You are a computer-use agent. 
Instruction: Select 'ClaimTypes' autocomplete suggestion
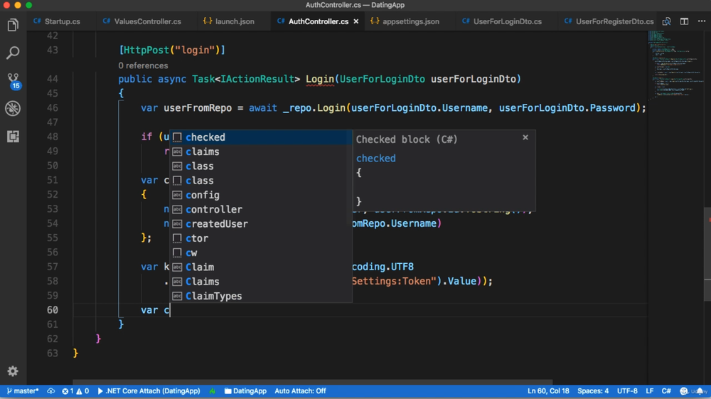pyautogui.click(x=261, y=296)
